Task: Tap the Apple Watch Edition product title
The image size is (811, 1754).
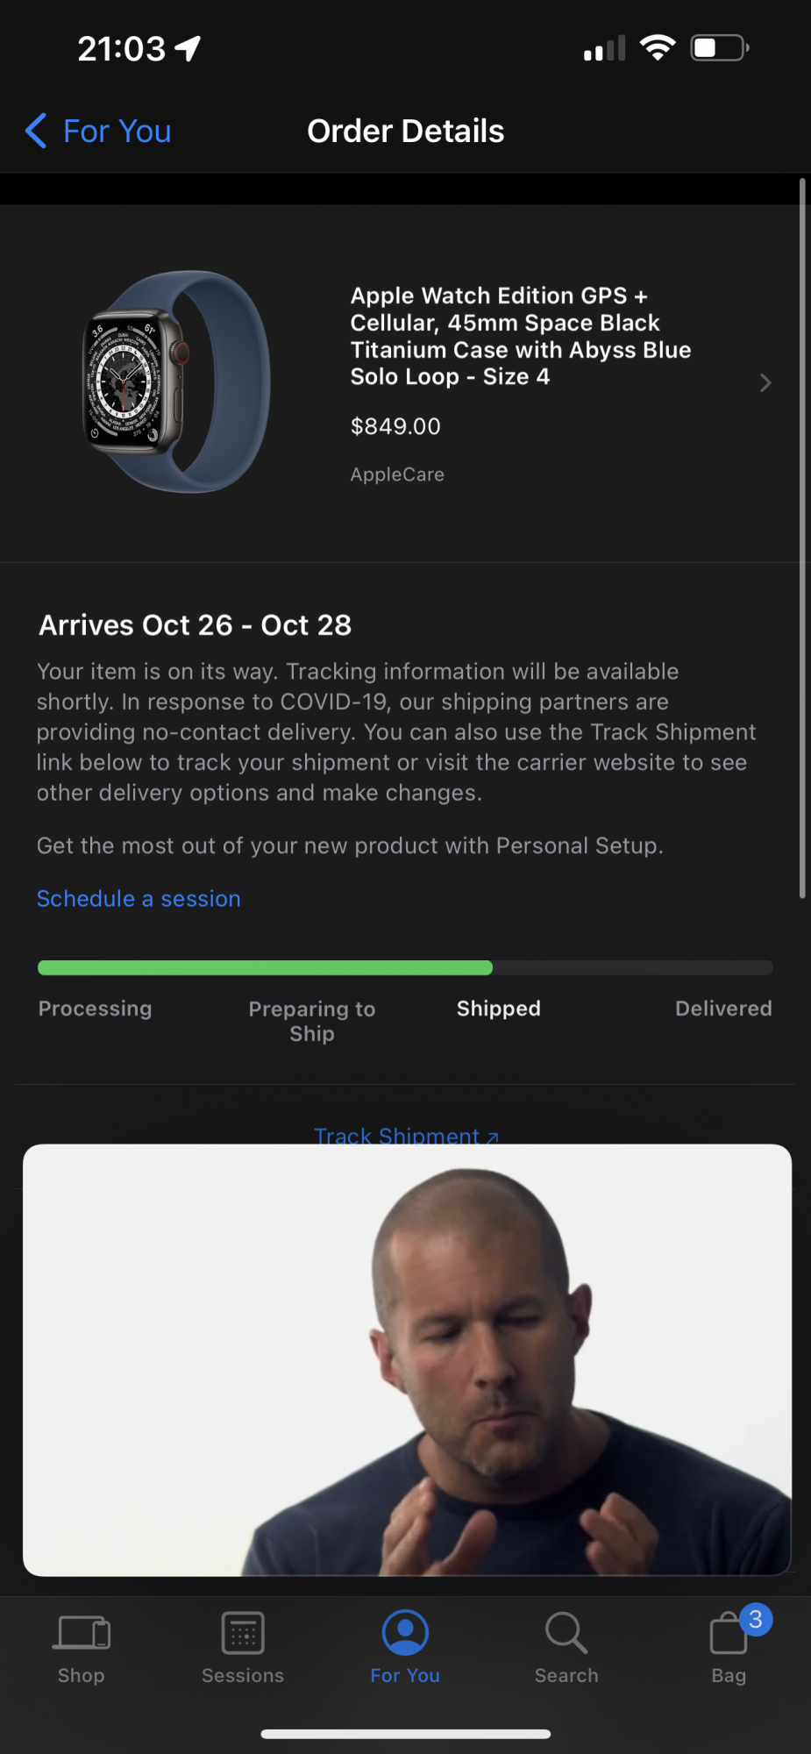Action: pos(521,336)
